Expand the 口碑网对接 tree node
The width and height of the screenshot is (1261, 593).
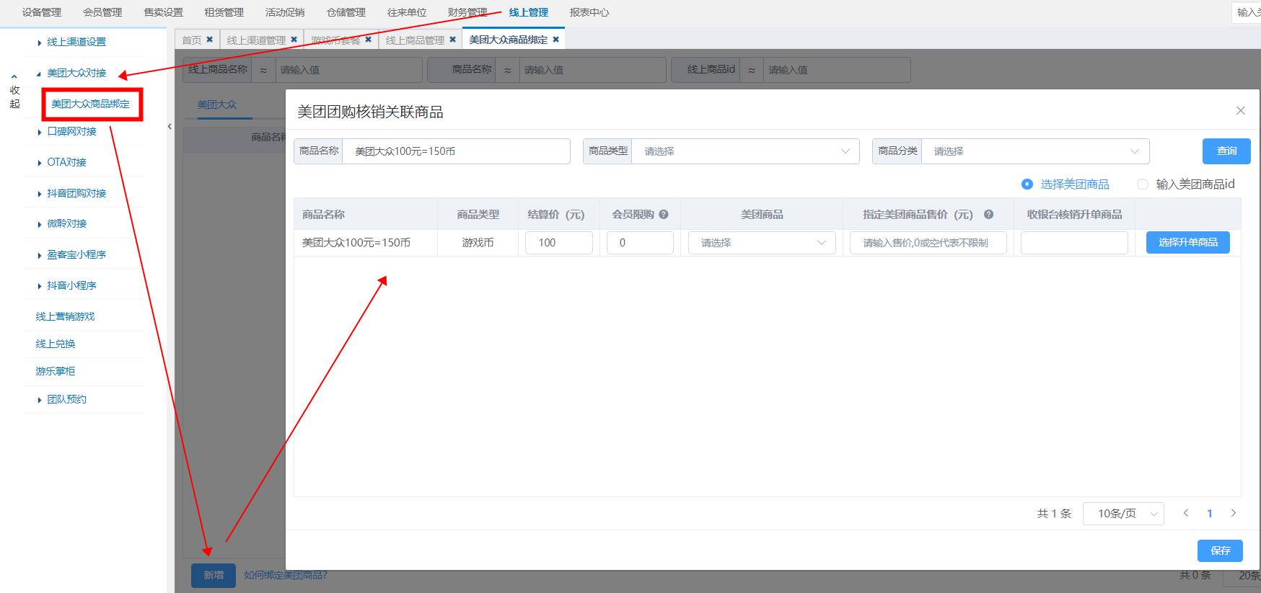pos(39,132)
